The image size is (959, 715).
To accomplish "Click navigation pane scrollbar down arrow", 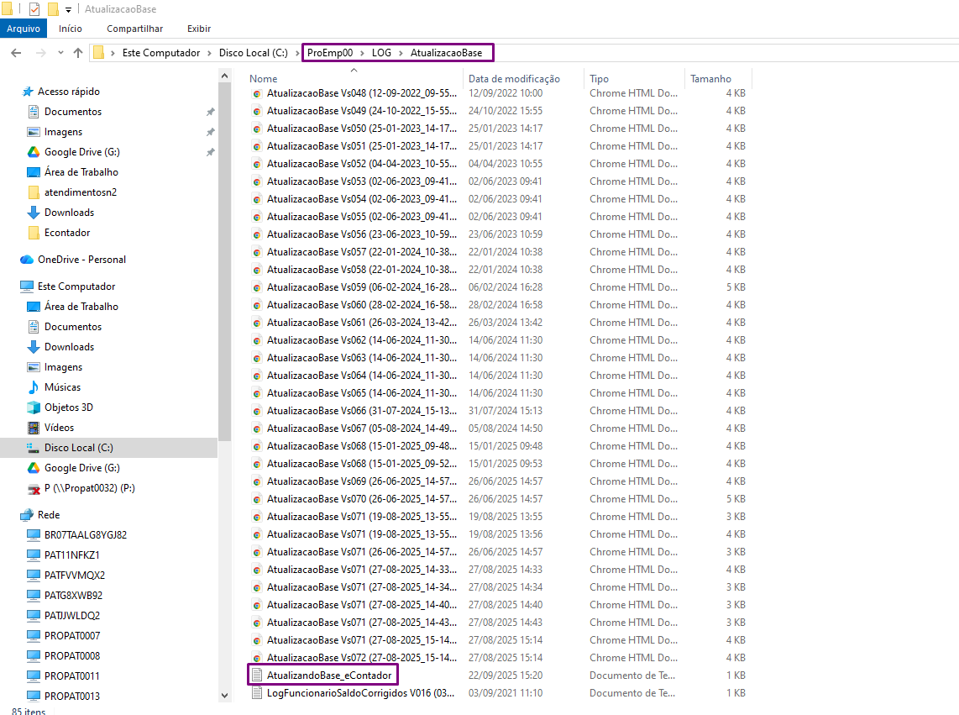I will point(224,696).
